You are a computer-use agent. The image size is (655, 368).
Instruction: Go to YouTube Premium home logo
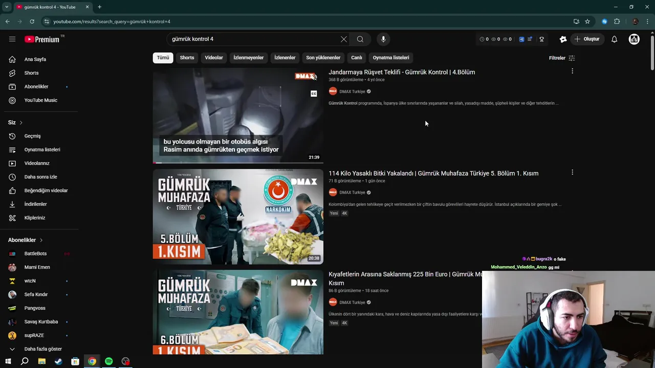pos(42,39)
